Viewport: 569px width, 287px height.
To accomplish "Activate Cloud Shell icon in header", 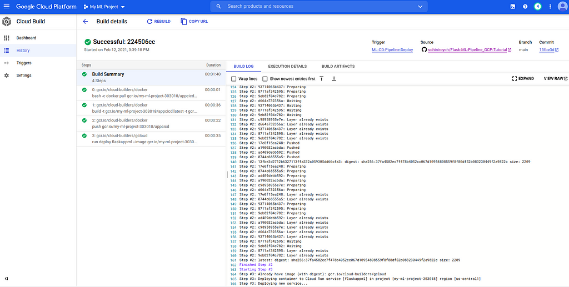I will pos(513,7).
